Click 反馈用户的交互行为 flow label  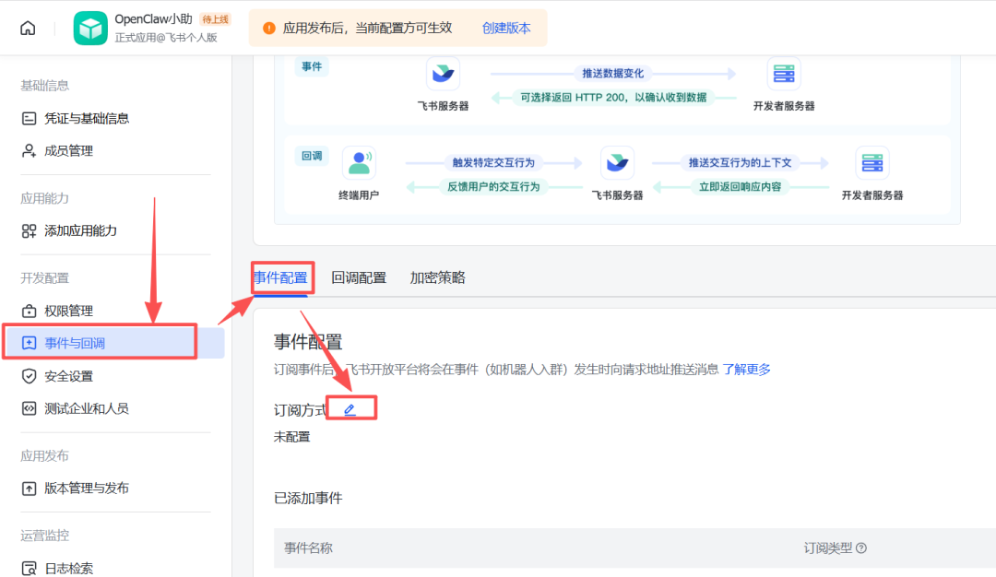pyautogui.click(x=493, y=186)
